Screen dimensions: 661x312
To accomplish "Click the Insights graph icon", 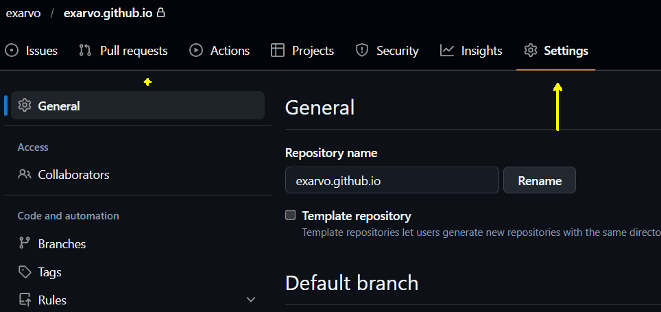I will pos(447,51).
